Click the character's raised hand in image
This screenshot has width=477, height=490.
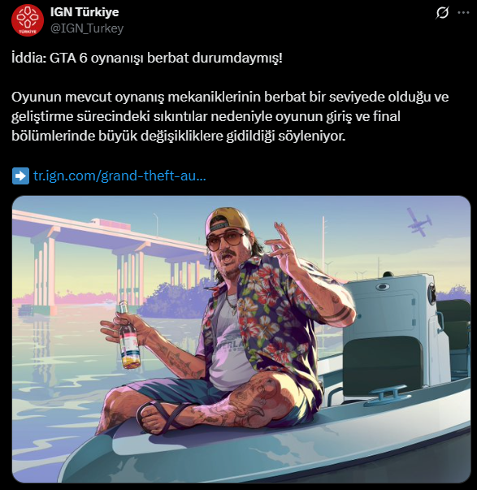coord(280,242)
